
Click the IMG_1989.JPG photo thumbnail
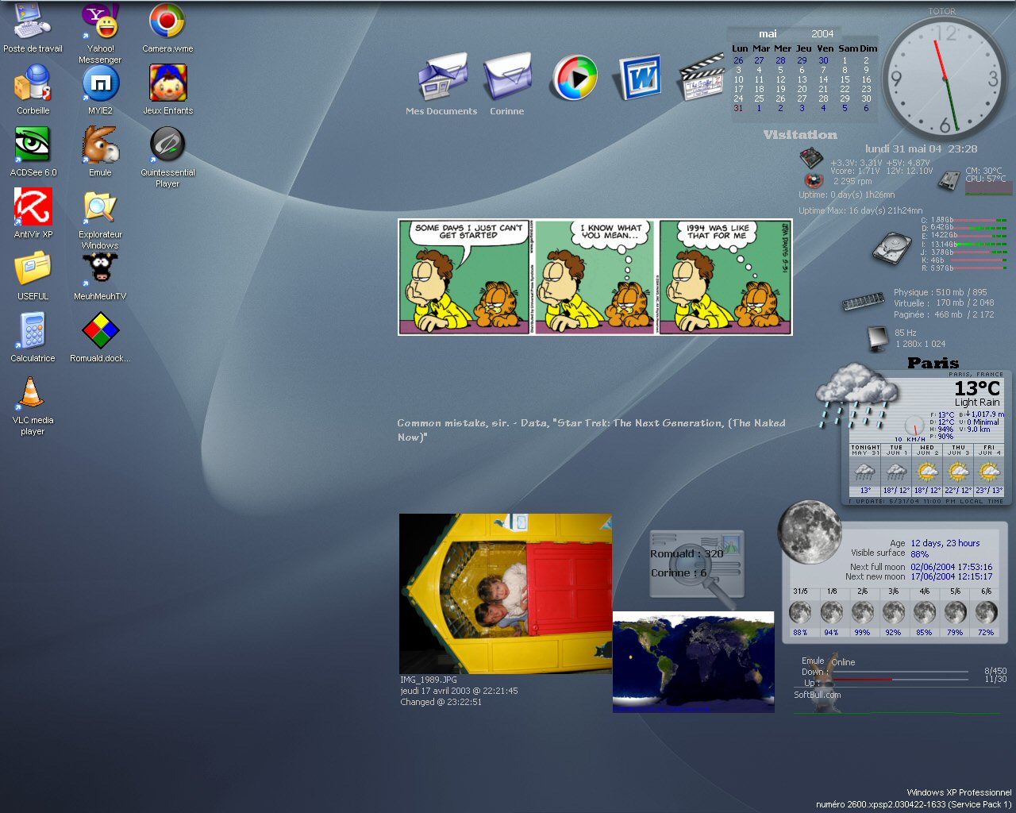(x=506, y=594)
